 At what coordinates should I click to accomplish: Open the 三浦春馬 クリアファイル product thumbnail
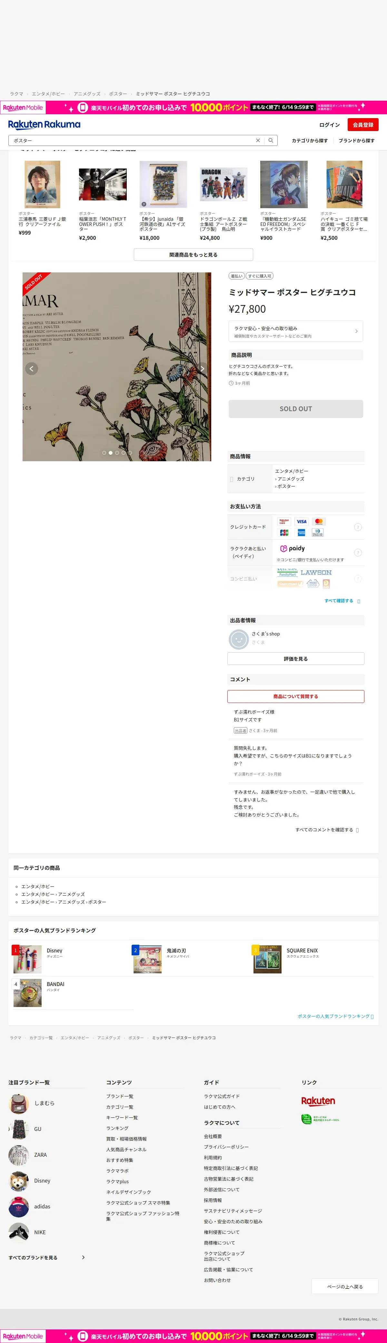(43, 184)
